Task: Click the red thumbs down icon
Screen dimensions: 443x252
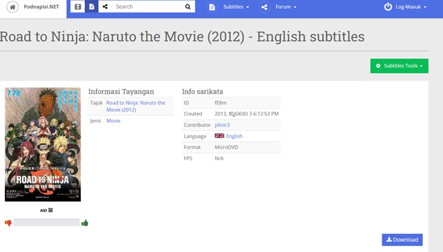Action: point(8,223)
